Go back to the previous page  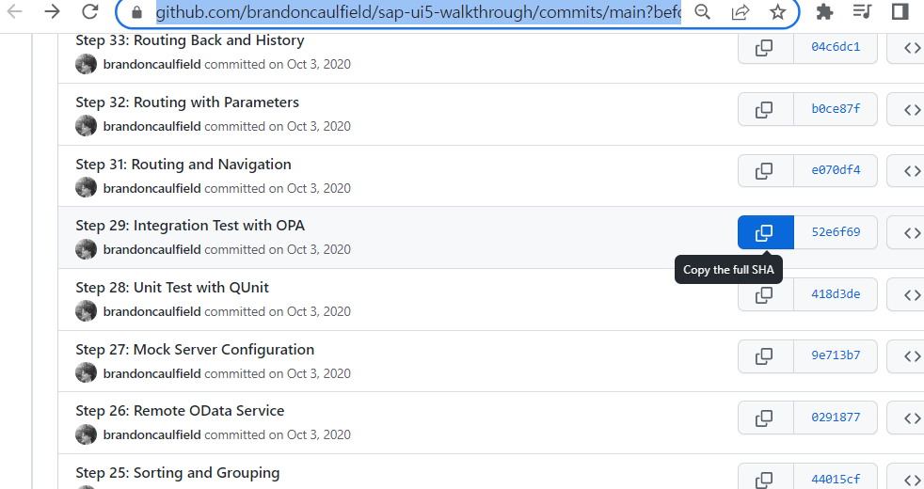point(15,11)
